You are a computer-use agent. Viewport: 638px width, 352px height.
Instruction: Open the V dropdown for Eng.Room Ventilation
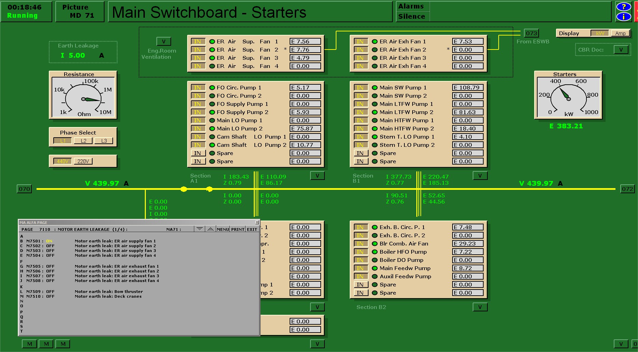pos(164,41)
